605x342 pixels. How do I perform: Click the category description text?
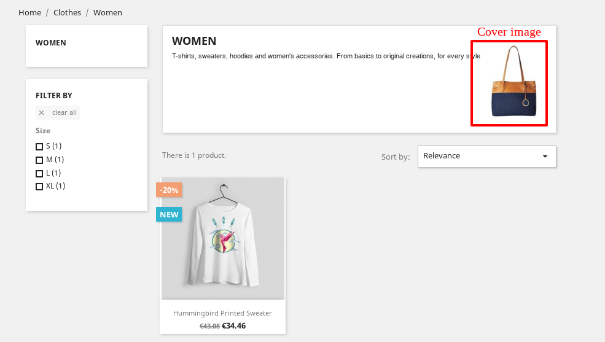(326, 56)
